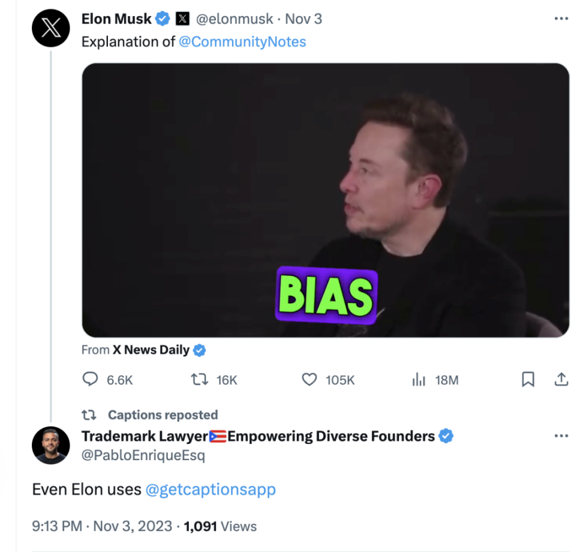Open the @PabloEnriqueEsq handle
Image resolution: width=583 pixels, height=552 pixels.
pos(143,455)
